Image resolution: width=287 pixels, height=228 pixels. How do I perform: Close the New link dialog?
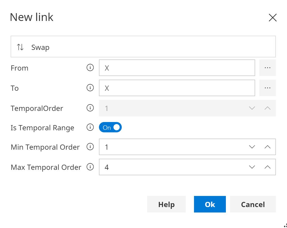272,18
